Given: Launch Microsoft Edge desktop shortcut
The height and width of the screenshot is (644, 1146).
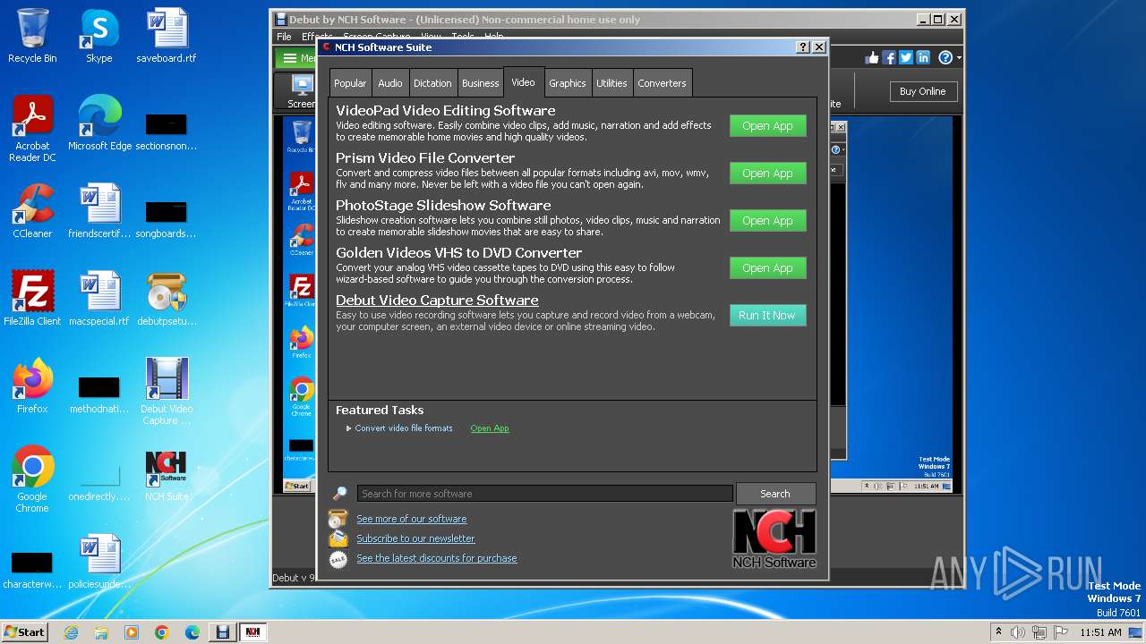Looking at the screenshot, I should (99, 123).
